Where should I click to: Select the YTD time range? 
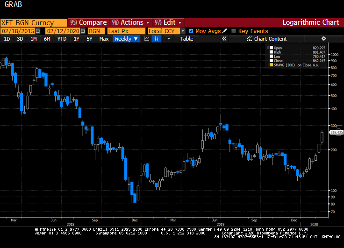tap(62, 39)
